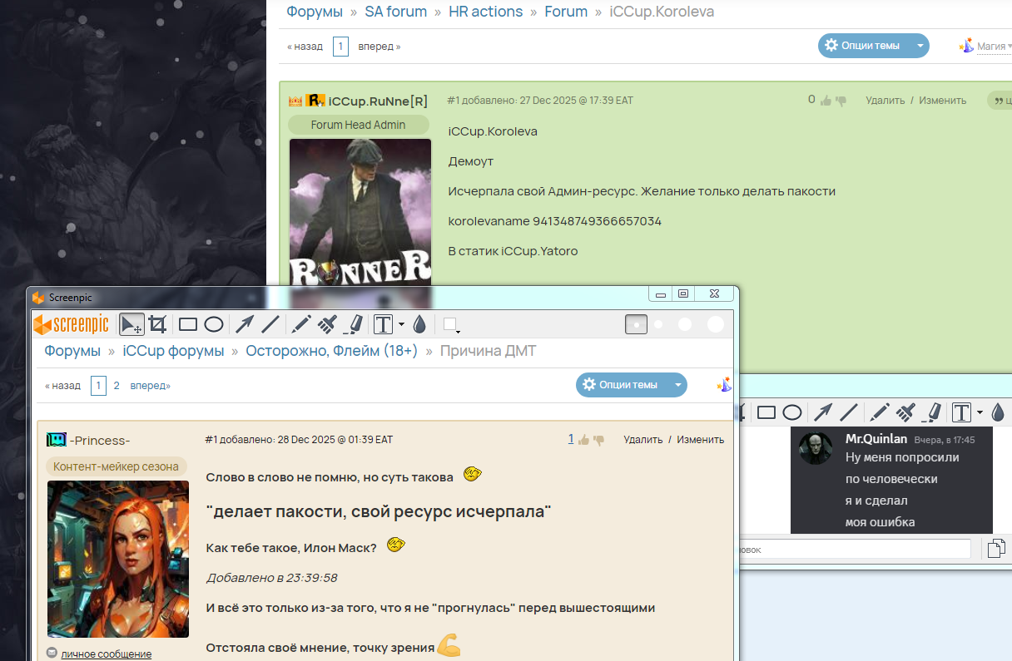The width and height of the screenshot is (1012, 661).
Task: Click Удалить on the -Princess- post
Action: 643,440
